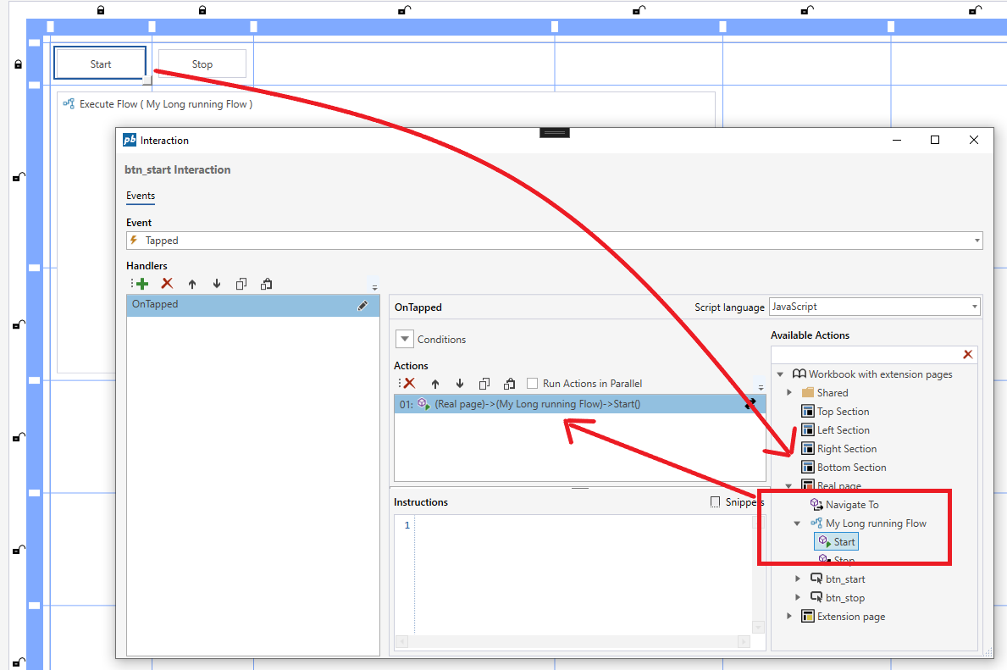Delete the selected action in Actions toolbar
The height and width of the screenshot is (670, 1007).
click(409, 384)
